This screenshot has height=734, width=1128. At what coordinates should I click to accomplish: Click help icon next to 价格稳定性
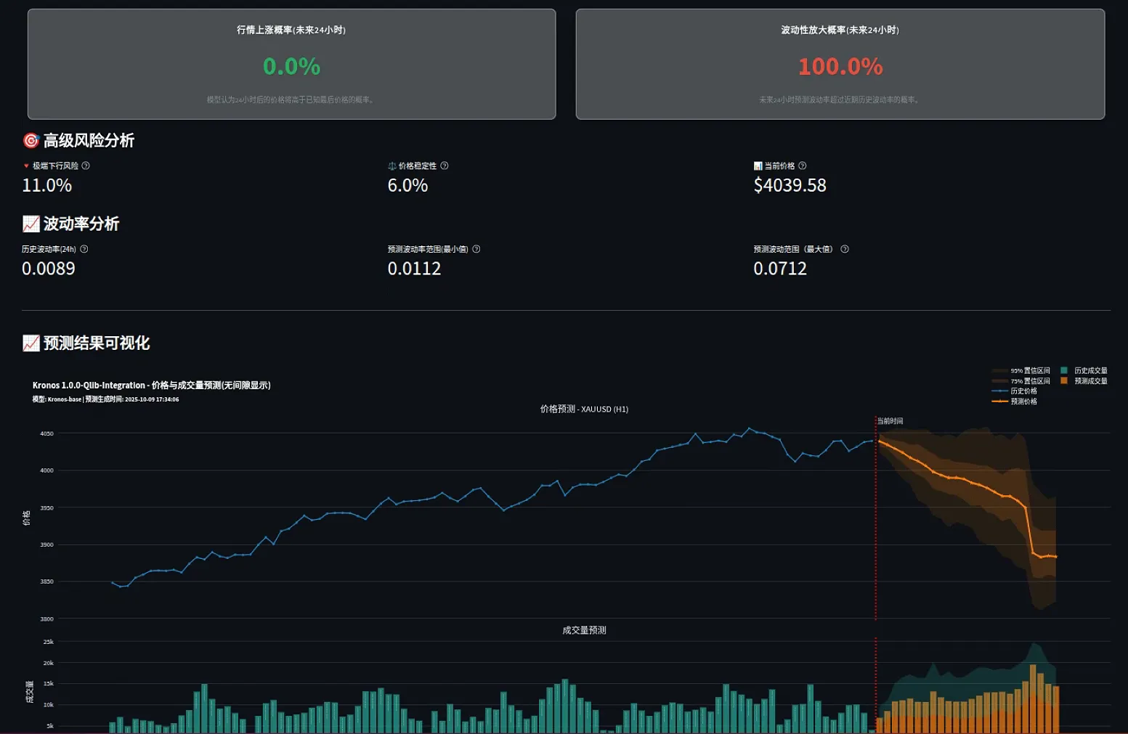tap(445, 166)
